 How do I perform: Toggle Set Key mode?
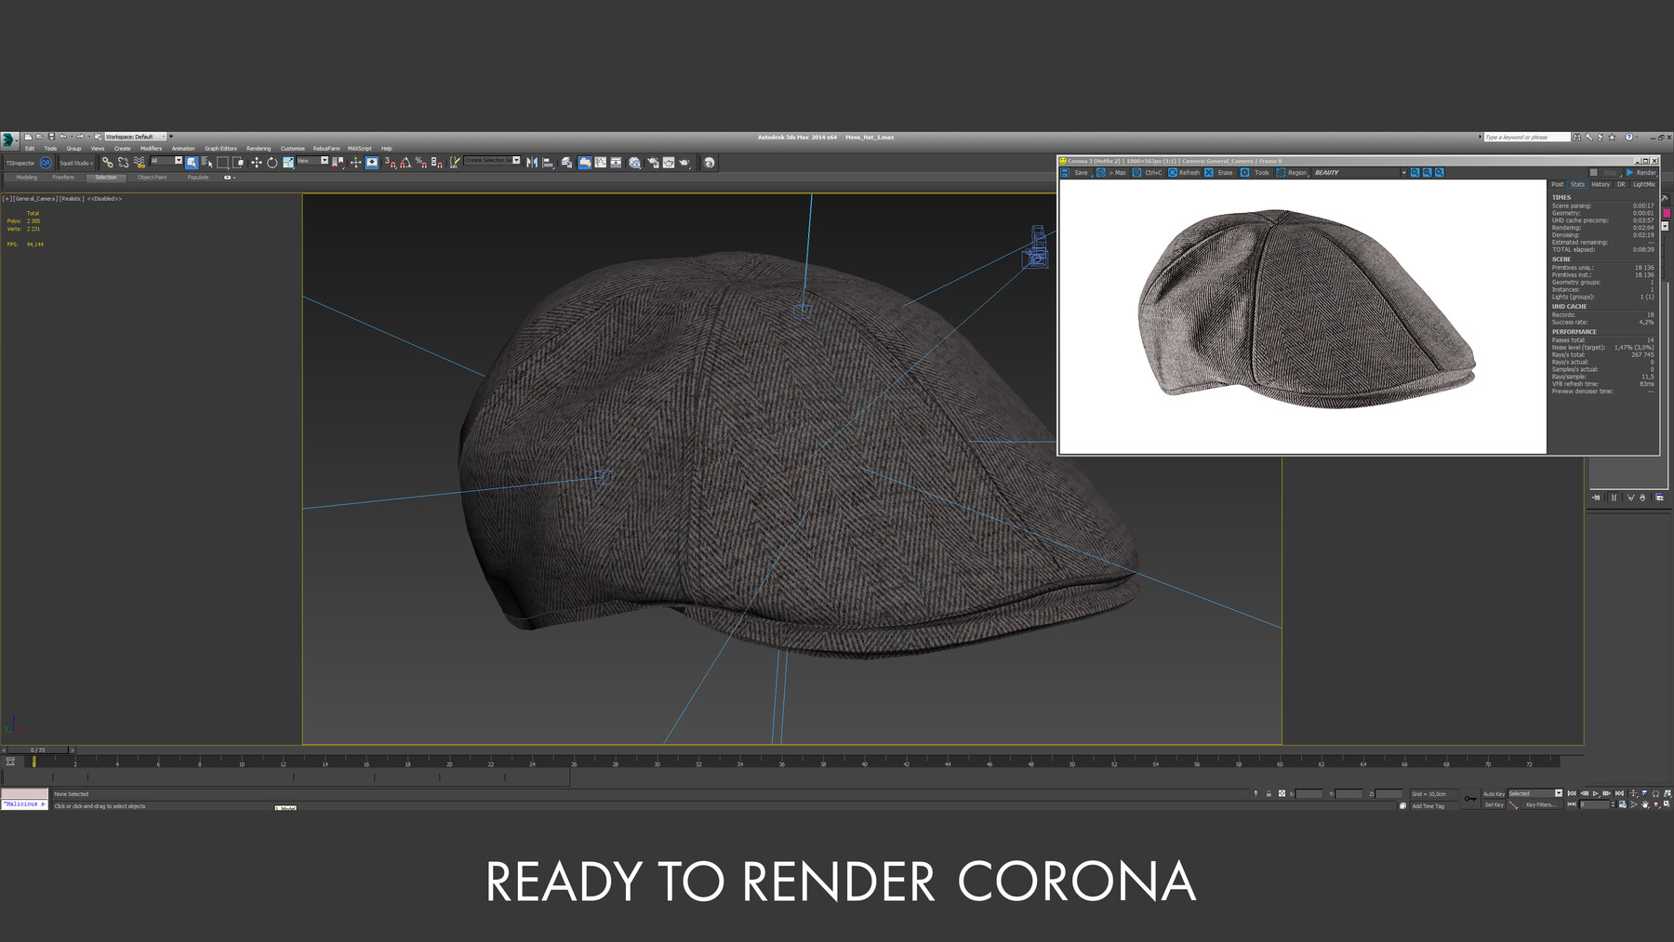(1494, 805)
